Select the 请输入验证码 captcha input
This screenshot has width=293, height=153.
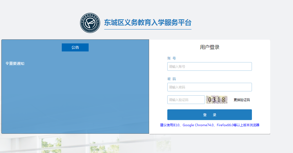pos(186,100)
